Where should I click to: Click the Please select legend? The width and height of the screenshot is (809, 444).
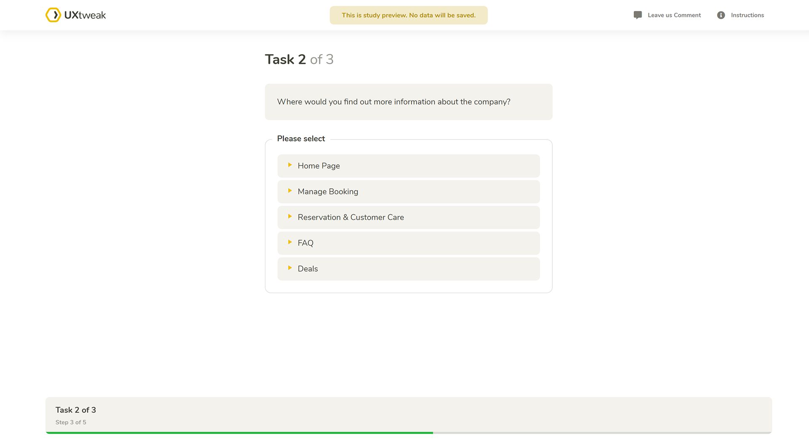pos(301,139)
